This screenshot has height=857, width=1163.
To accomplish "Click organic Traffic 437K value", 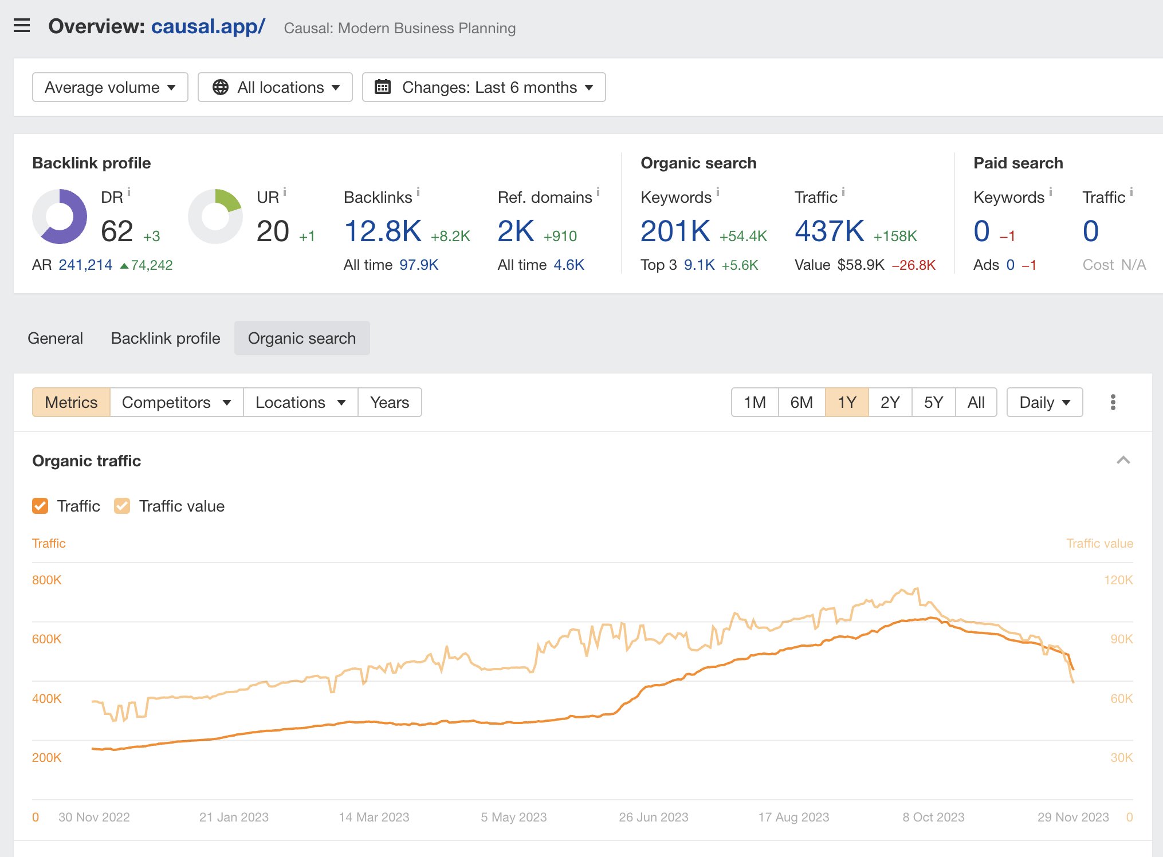I will click(x=830, y=231).
